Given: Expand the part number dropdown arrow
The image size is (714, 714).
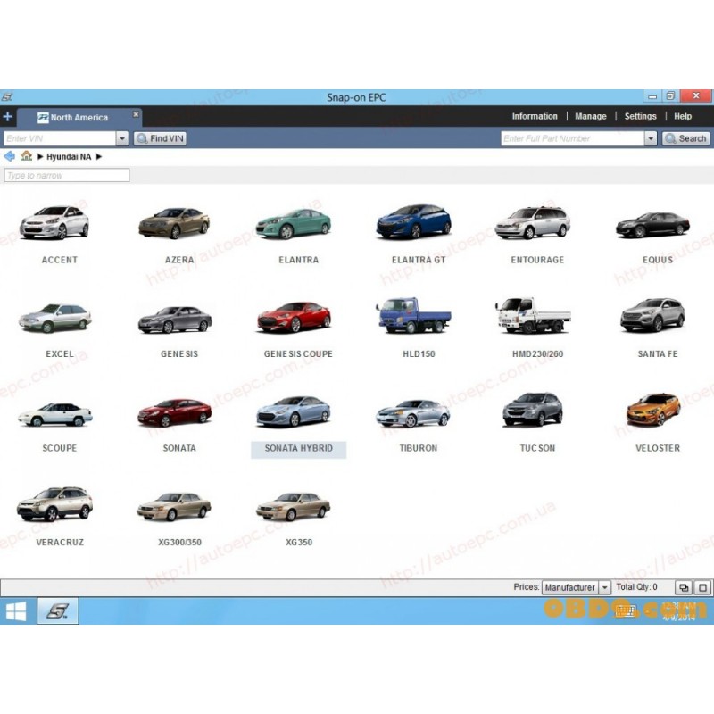Looking at the screenshot, I should (x=651, y=138).
